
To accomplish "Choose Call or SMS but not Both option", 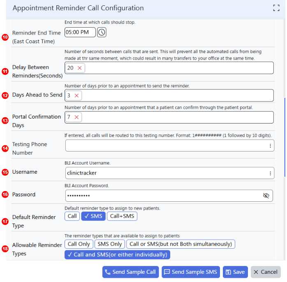I will 181,244.
